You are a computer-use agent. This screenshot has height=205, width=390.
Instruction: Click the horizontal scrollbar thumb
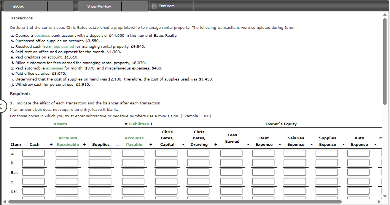click(175, 202)
